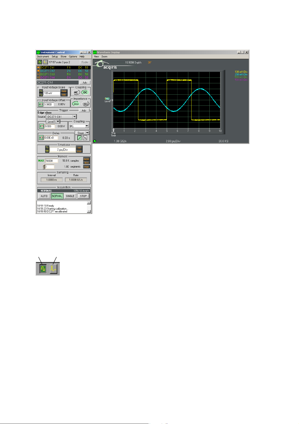Click the input voltage scale field 100 mV
Viewport: 299px width, 424px height.
tap(52, 93)
